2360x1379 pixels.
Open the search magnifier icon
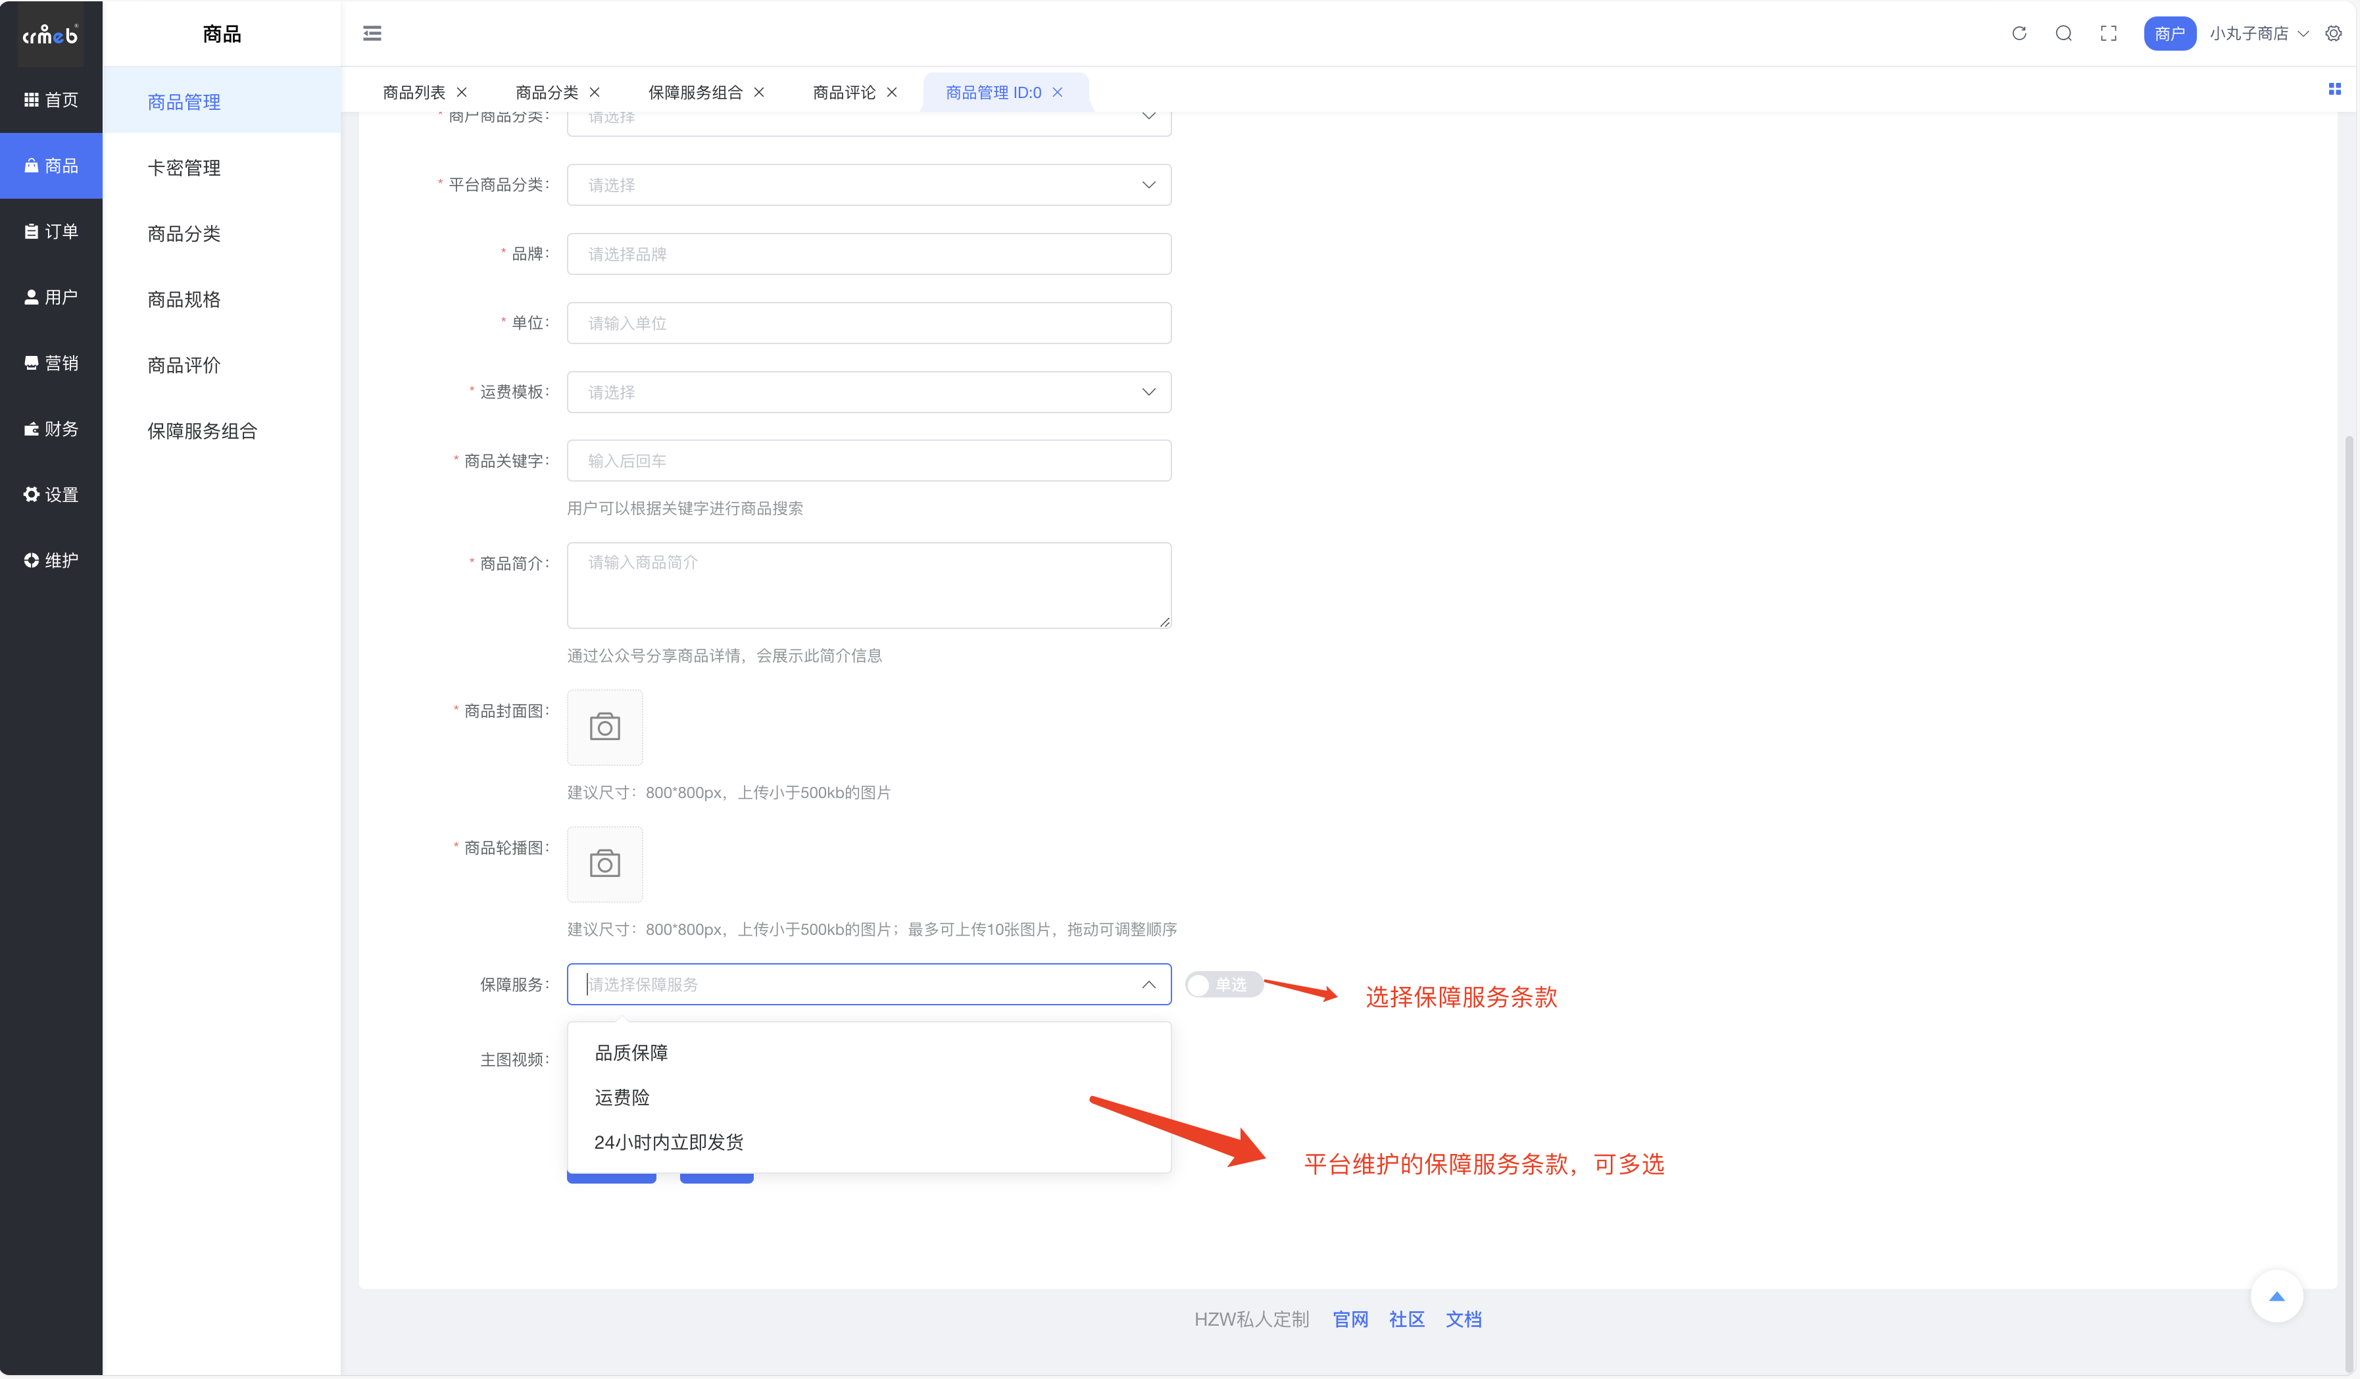[x=2063, y=34]
